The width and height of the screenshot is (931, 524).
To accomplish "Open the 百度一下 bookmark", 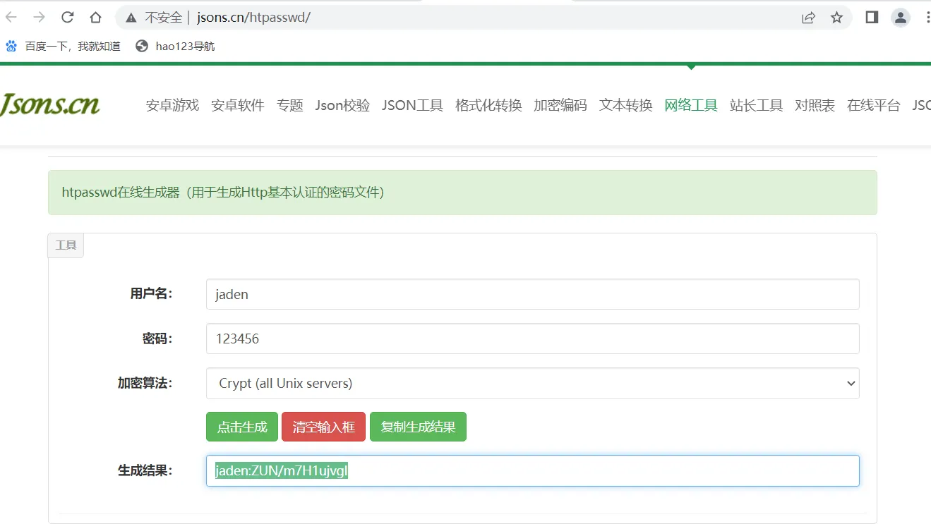I will 64,47.
